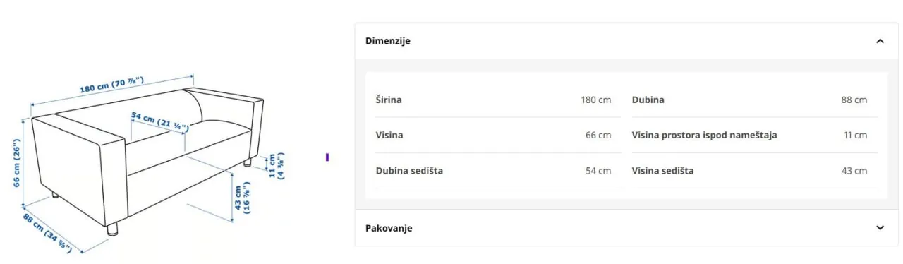Click the Dimenzije section header title

tap(387, 41)
